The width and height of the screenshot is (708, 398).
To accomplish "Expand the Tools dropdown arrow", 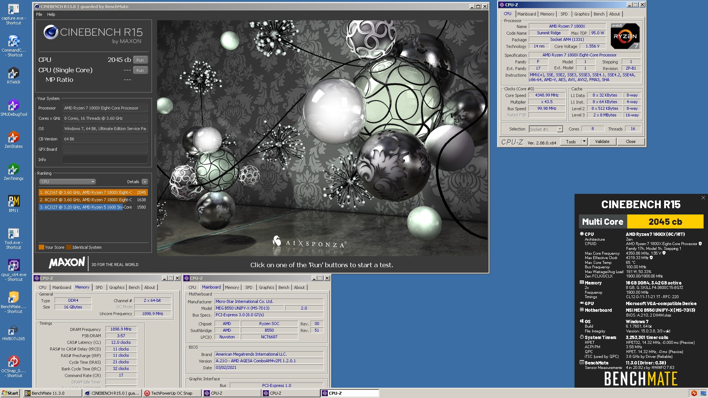I will point(584,142).
